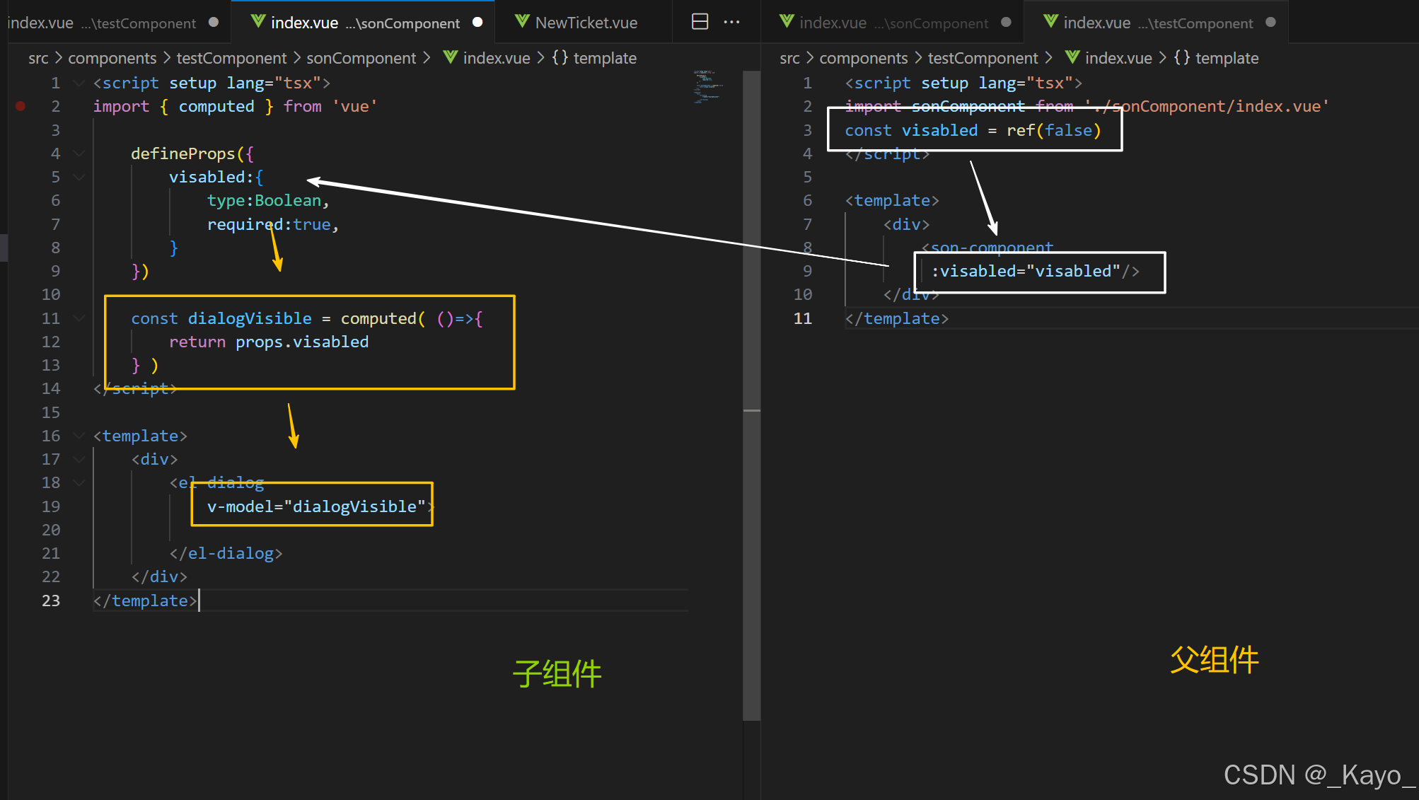Screen dimensions: 1419x800
Task: Collapse the template section at line 16
Action: click(x=79, y=436)
